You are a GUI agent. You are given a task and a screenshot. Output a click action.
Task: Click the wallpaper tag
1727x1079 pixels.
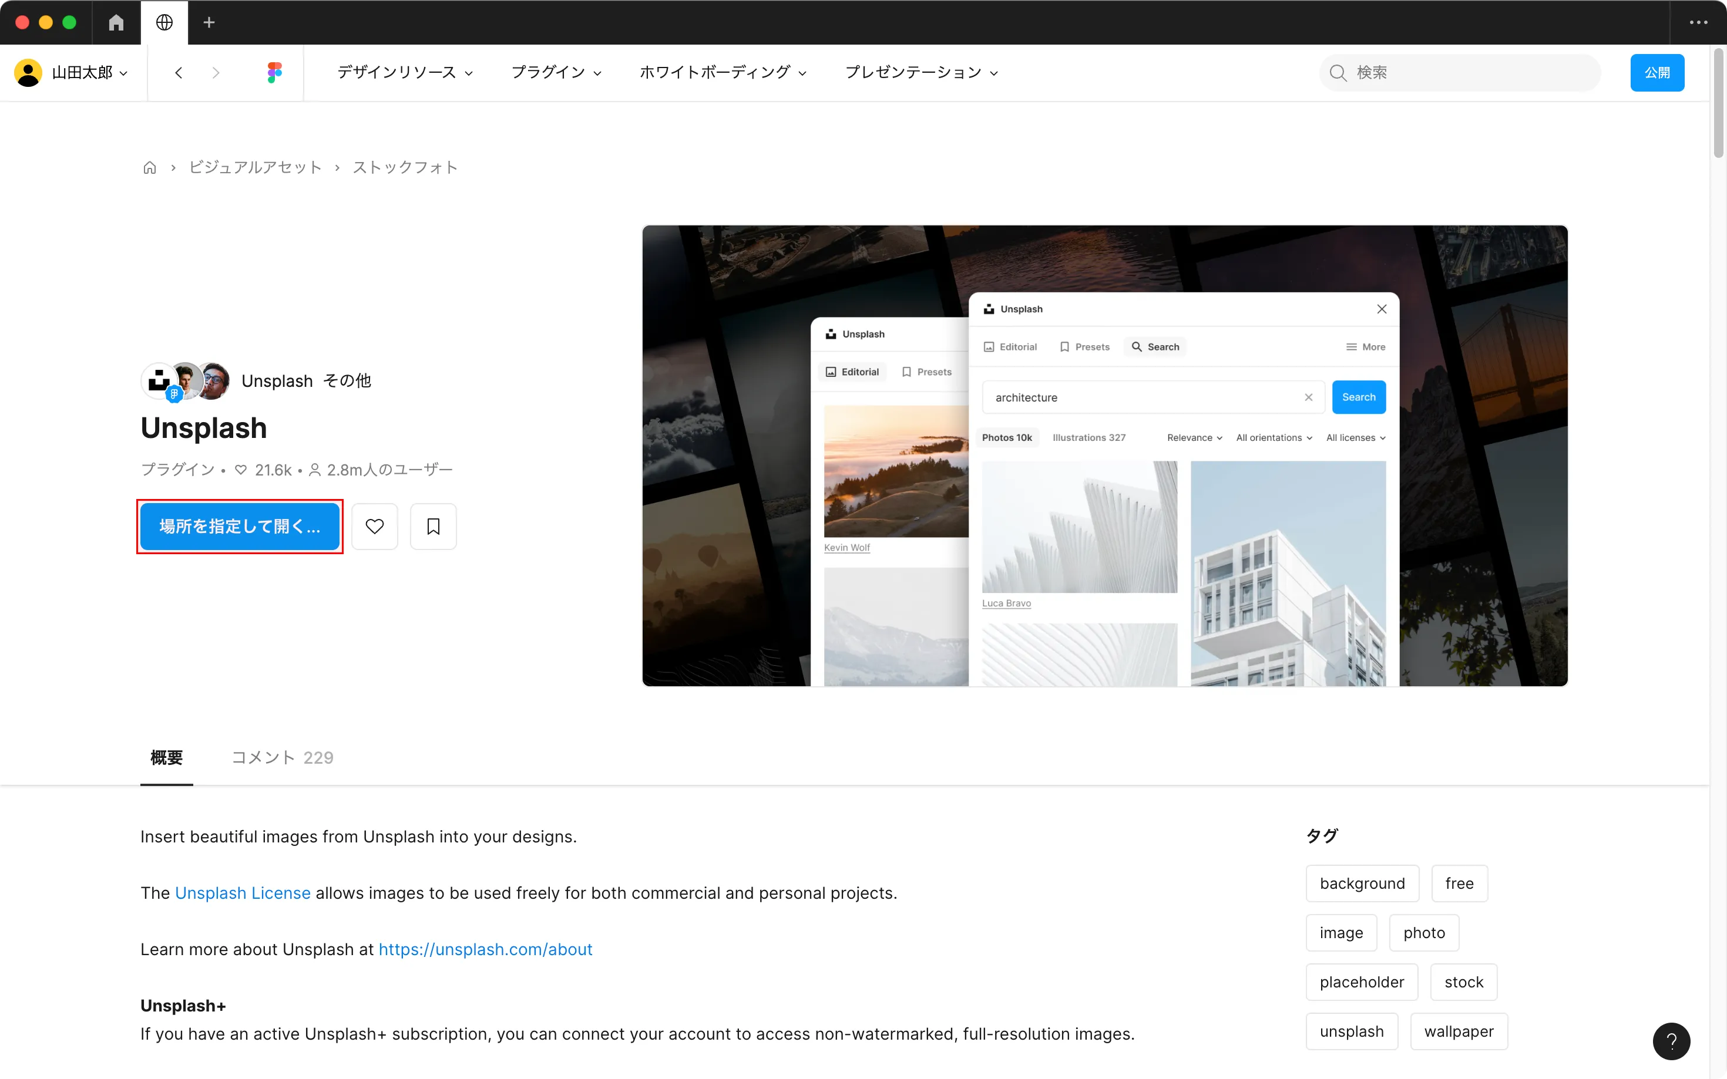[x=1459, y=1031]
